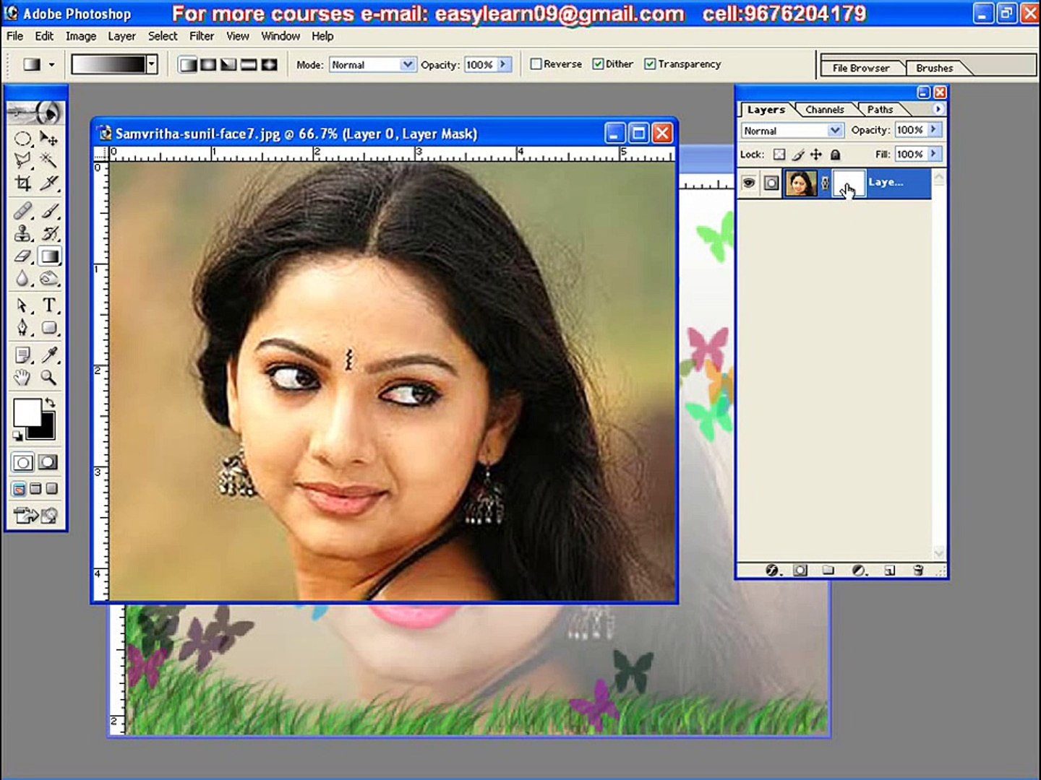Open the Filter menu
The width and height of the screenshot is (1041, 780).
[x=202, y=36]
